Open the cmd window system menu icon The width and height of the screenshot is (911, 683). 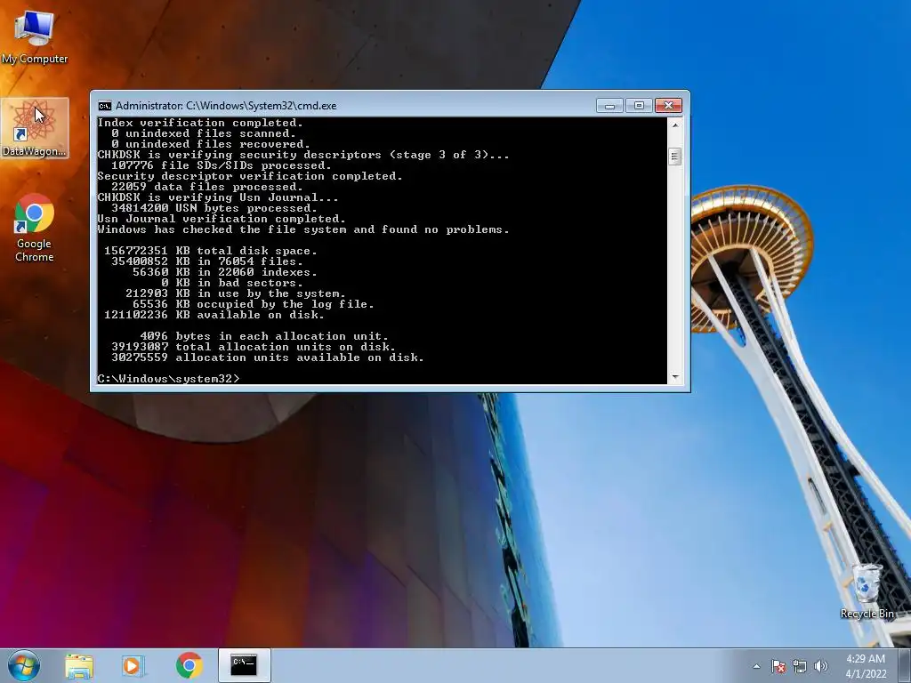point(105,106)
